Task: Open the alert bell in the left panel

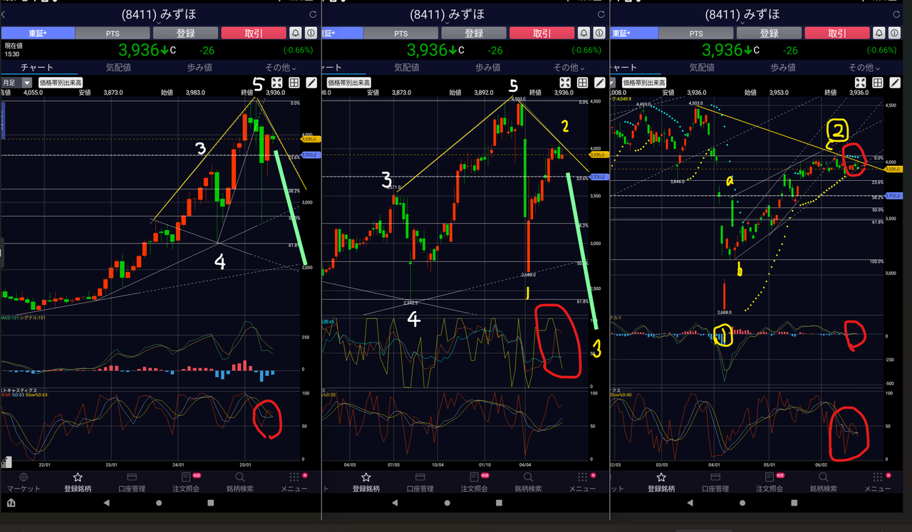Action: pyautogui.click(x=295, y=33)
